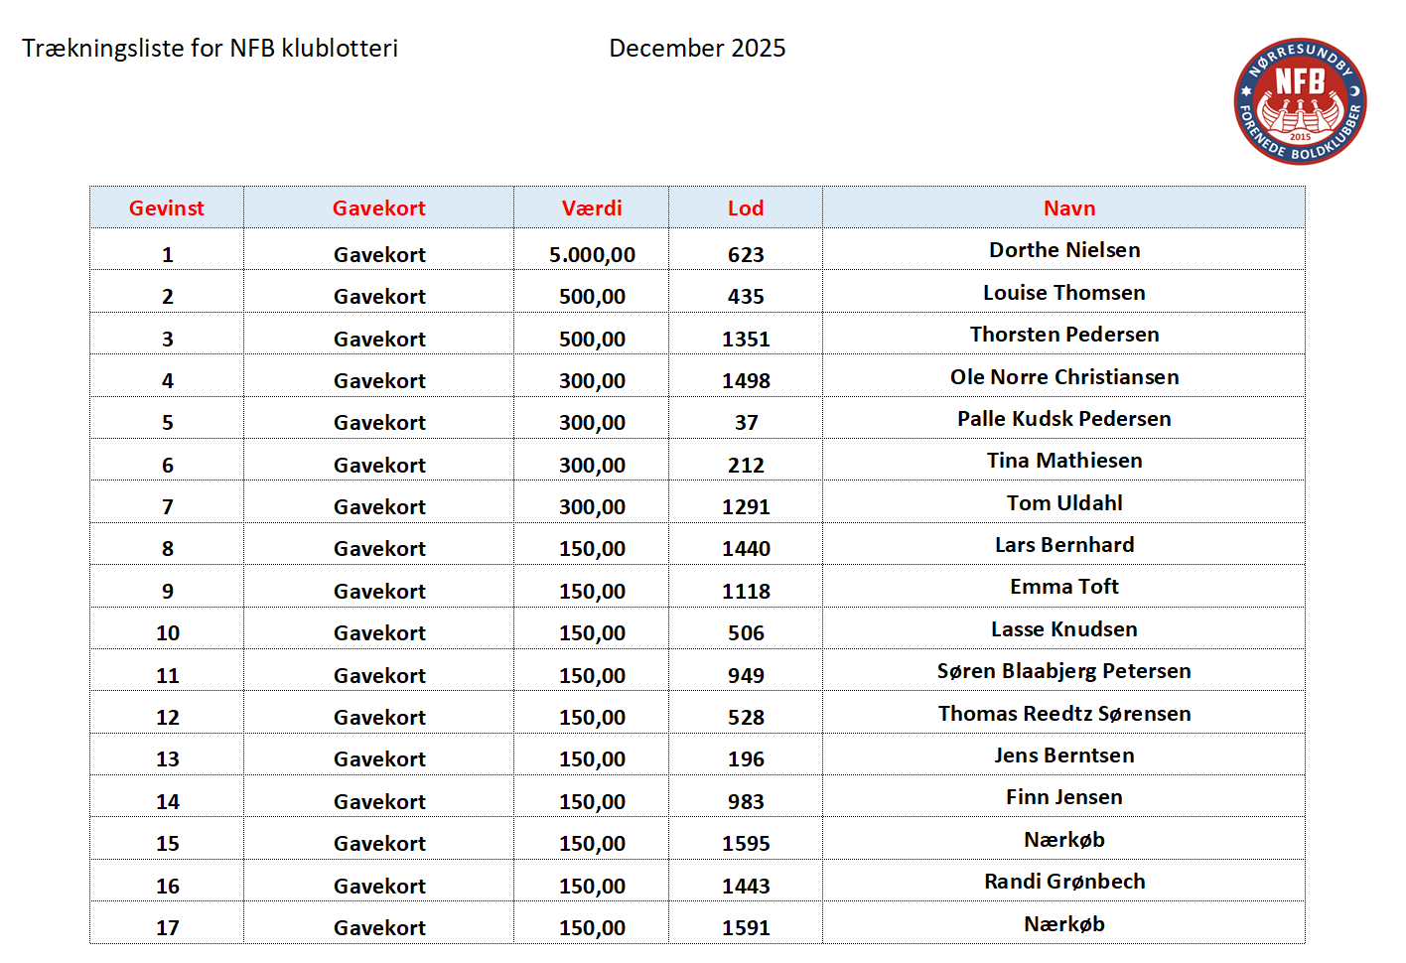Select lot number 1351
Image resolution: width=1406 pixels, height=963 pixels.
click(746, 340)
